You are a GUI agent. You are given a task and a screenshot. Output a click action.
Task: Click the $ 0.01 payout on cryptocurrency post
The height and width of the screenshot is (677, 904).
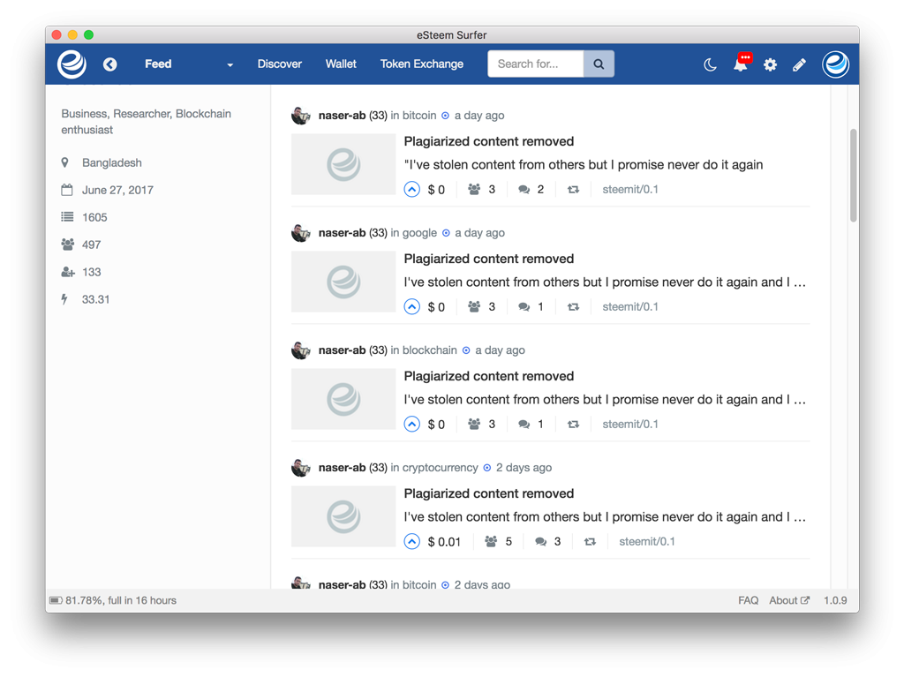pos(444,541)
